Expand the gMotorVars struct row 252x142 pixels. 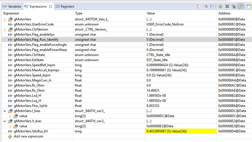tap(5, 19)
